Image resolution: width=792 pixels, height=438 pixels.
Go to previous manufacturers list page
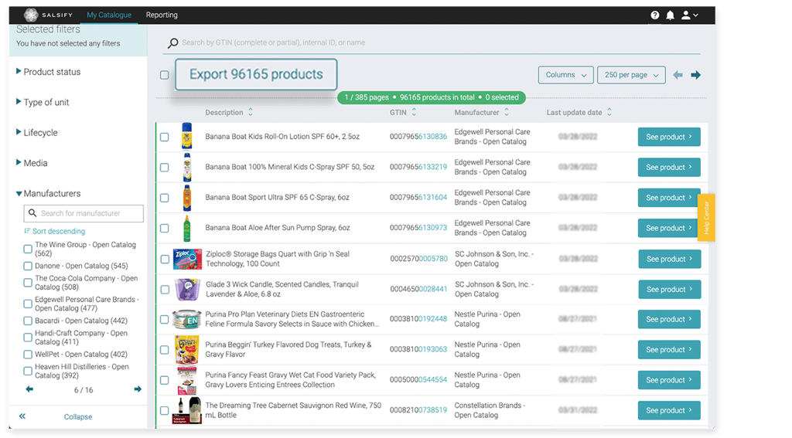(x=29, y=389)
